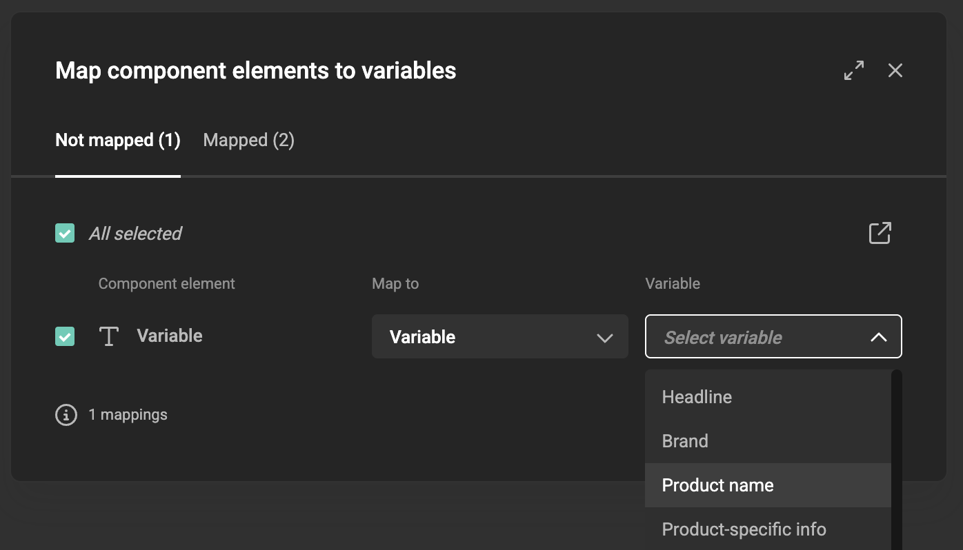Pick Product name from the list
This screenshot has width=963, height=550.
coord(717,485)
